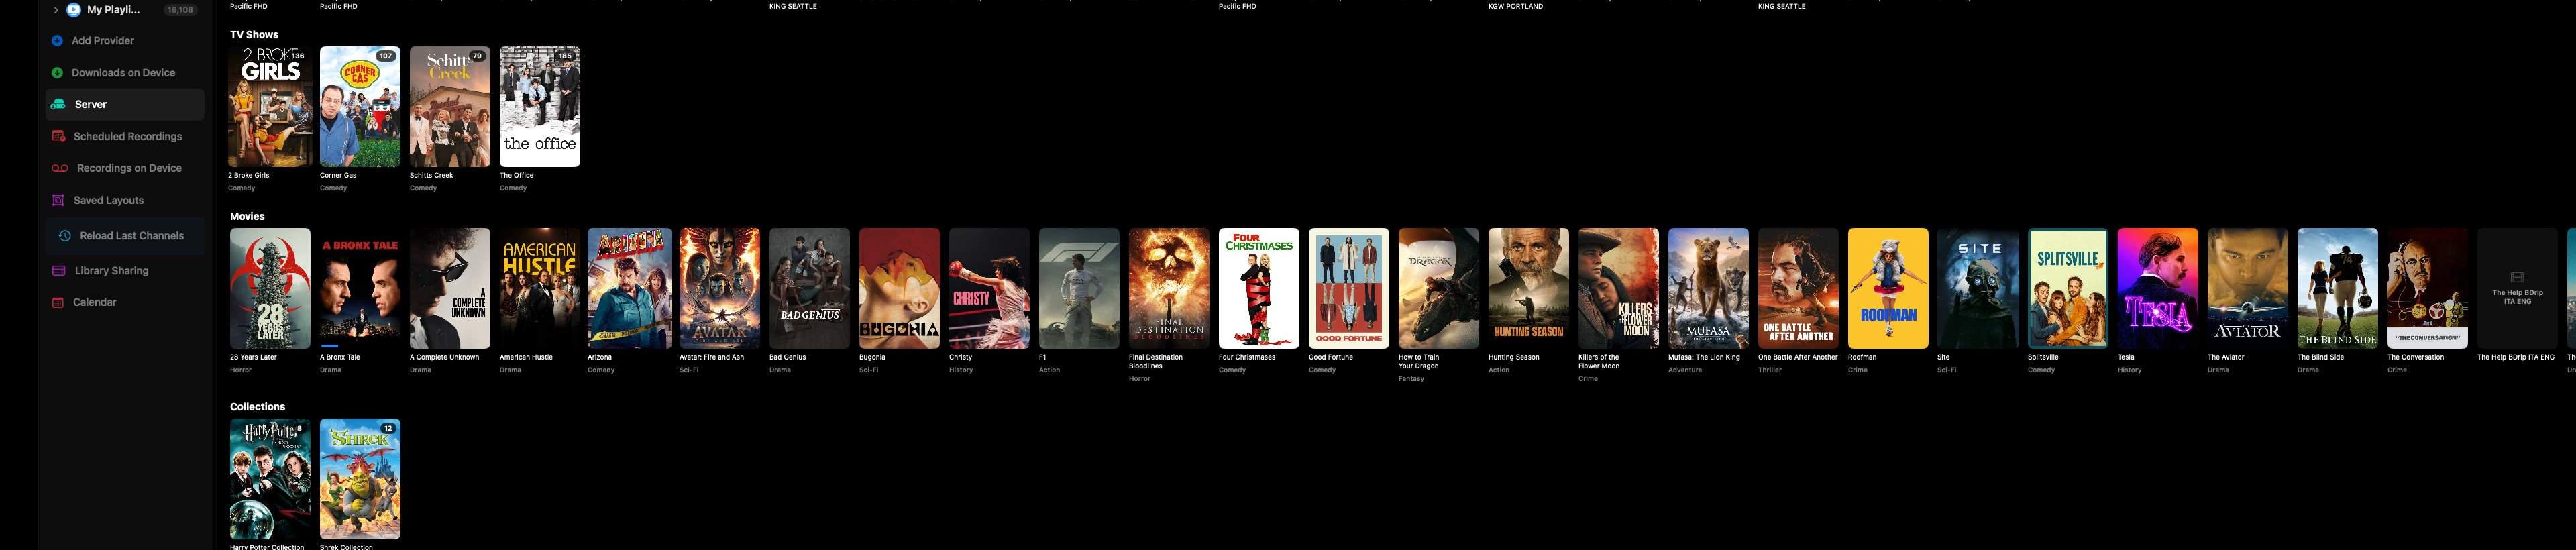Click the Collections section heading
The width and height of the screenshot is (2576, 550).
click(x=257, y=407)
